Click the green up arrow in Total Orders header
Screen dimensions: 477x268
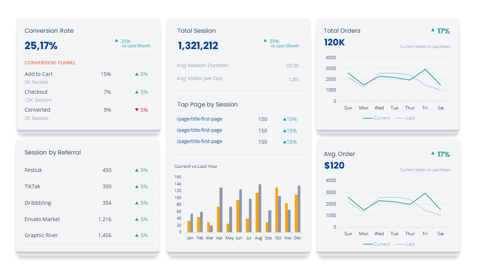433,29
